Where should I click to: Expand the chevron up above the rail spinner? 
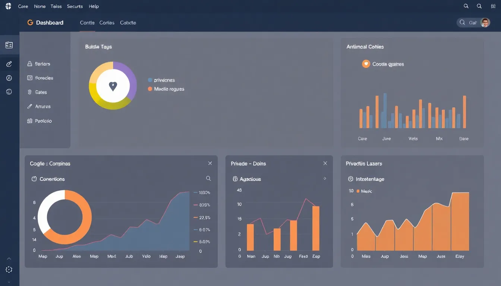(x=9, y=258)
